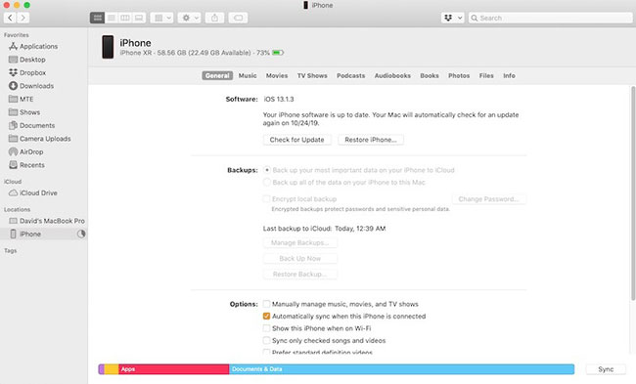636x384 pixels.
Task: Enable Manually manage music, movies, TV shows
Action: 266,304
